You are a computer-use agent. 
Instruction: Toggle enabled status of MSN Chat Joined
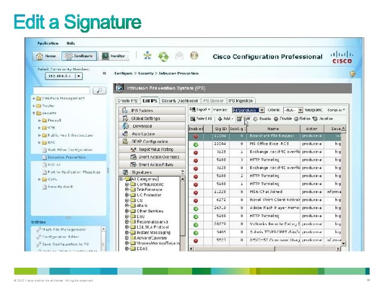[196, 193]
